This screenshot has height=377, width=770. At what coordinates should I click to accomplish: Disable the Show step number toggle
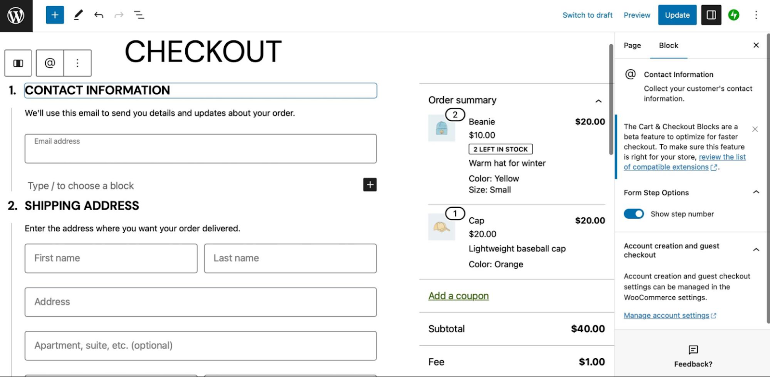[633, 214]
